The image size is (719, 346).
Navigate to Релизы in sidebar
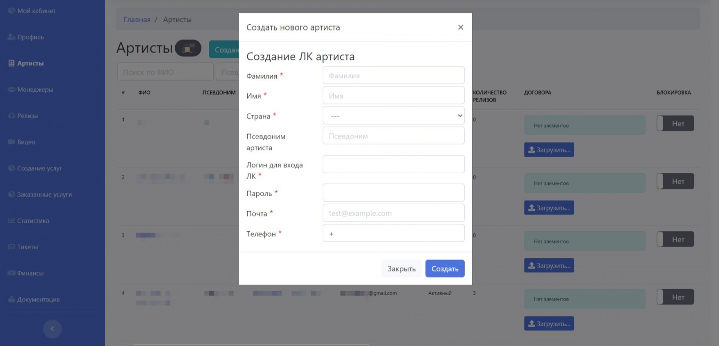pos(28,116)
